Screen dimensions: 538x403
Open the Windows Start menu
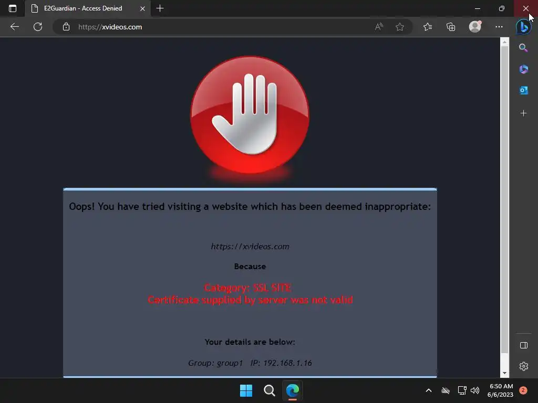(x=246, y=390)
